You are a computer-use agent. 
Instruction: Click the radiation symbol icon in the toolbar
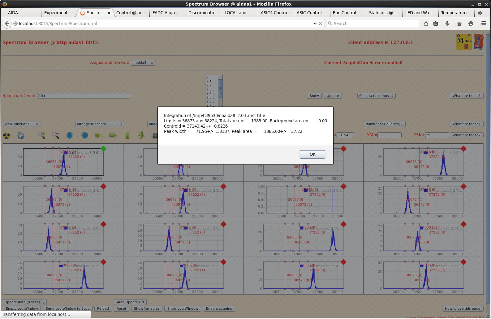6,136
